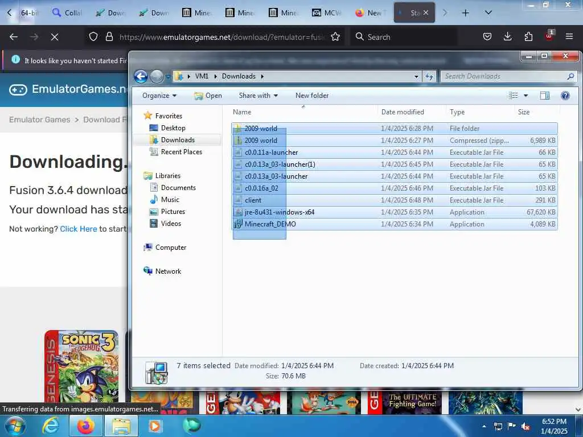This screenshot has width=583, height=437.
Task: Open Firefox extensions puzzle icon
Action: [528, 36]
